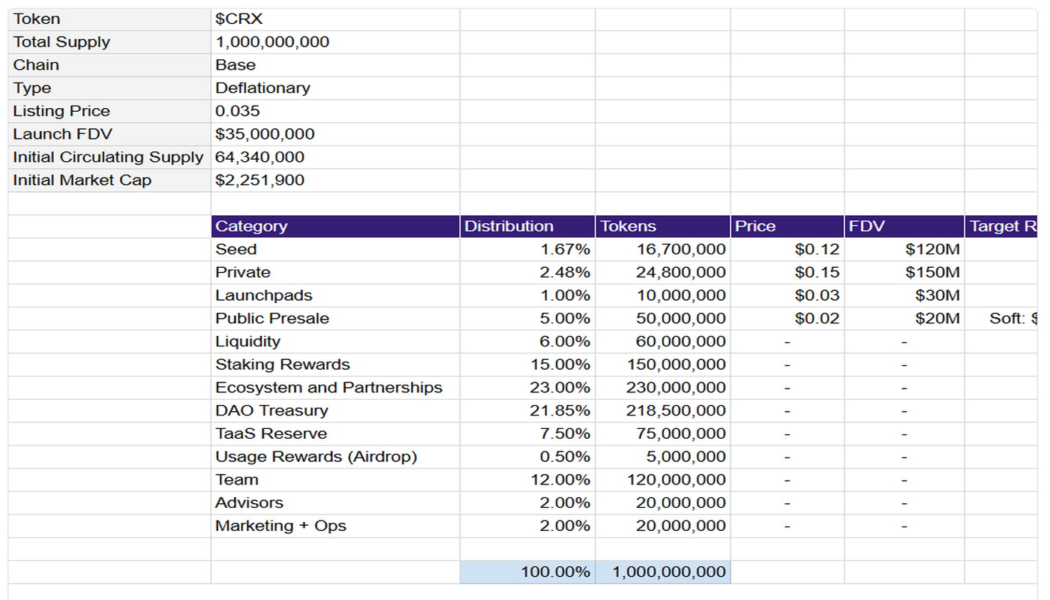Click the "Listing Price" label cell
The image size is (1050, 600).
(109, 111)
